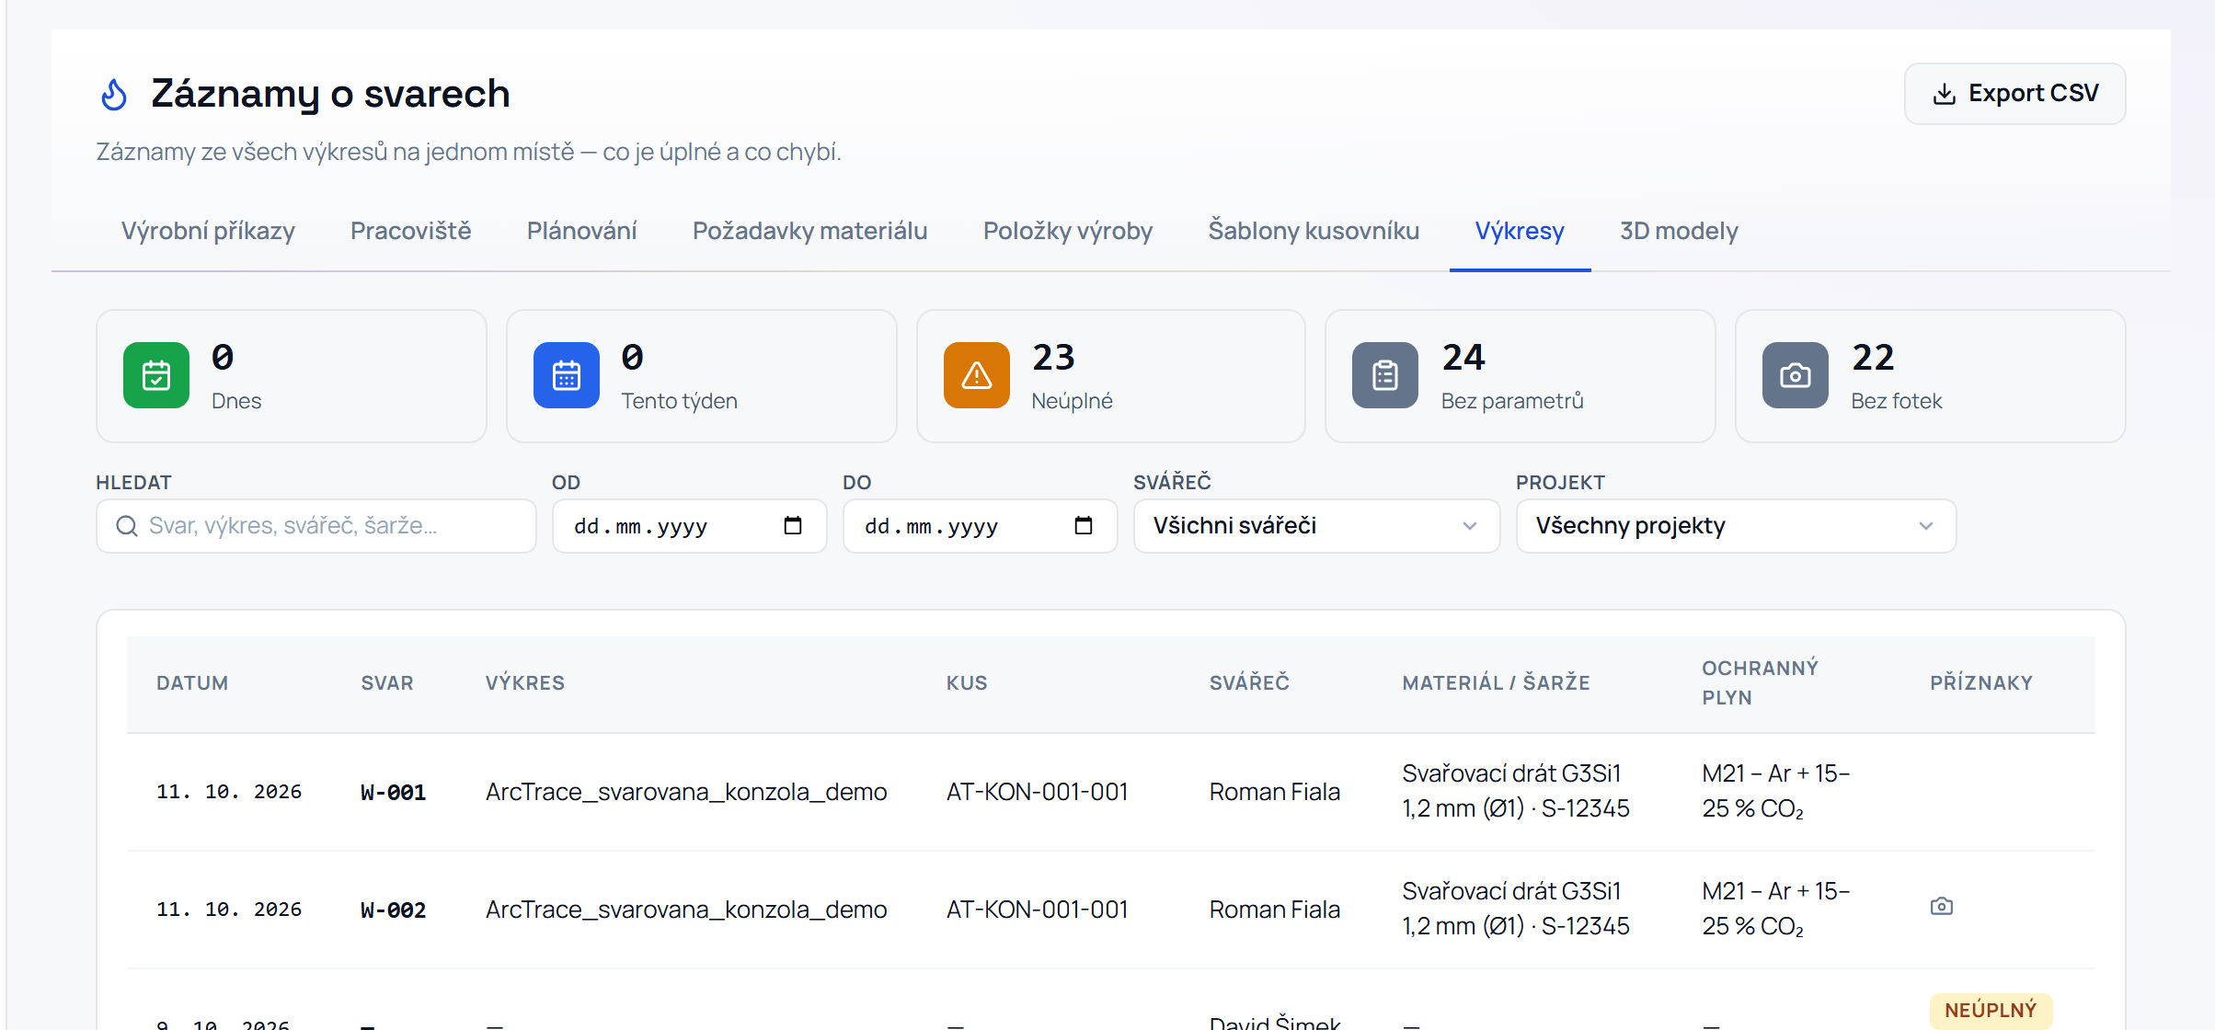Filter by the 22 Bez fotek card
This screenshot has width=2215, height=1030.
(x=1931, y=376)
